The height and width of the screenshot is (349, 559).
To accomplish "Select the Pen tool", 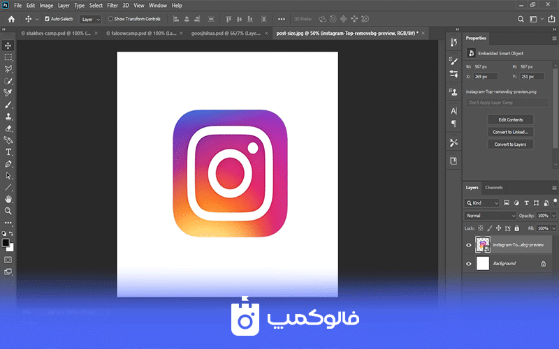I will click(8, 164).
